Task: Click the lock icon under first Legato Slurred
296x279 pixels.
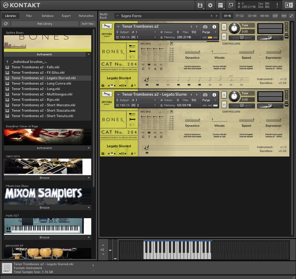Action: (132, 85)
